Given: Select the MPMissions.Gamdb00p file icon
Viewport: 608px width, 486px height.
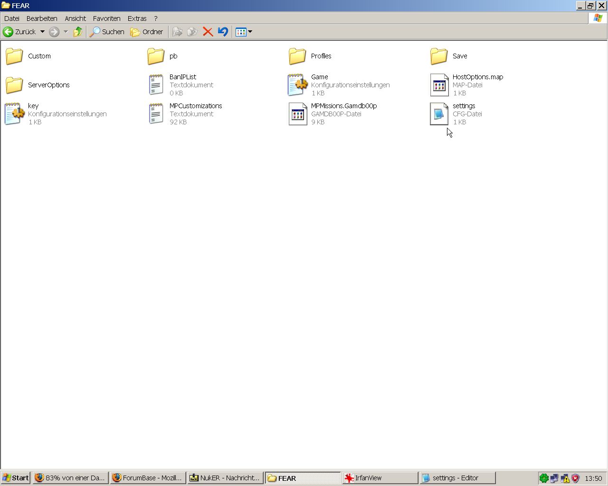Looking at the screenshot, I should tap(297, 114).
